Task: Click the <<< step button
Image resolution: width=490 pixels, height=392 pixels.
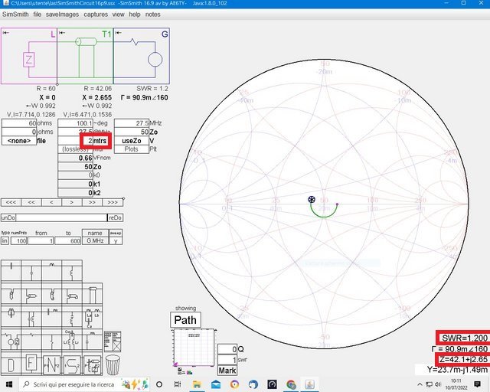Action: (11, 202)
